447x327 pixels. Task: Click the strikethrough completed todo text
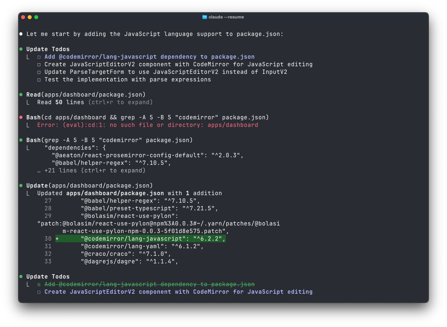(x=149, y=284)
